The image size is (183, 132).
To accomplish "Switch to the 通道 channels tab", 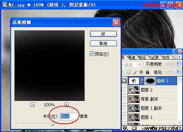I will click(131, 57).
